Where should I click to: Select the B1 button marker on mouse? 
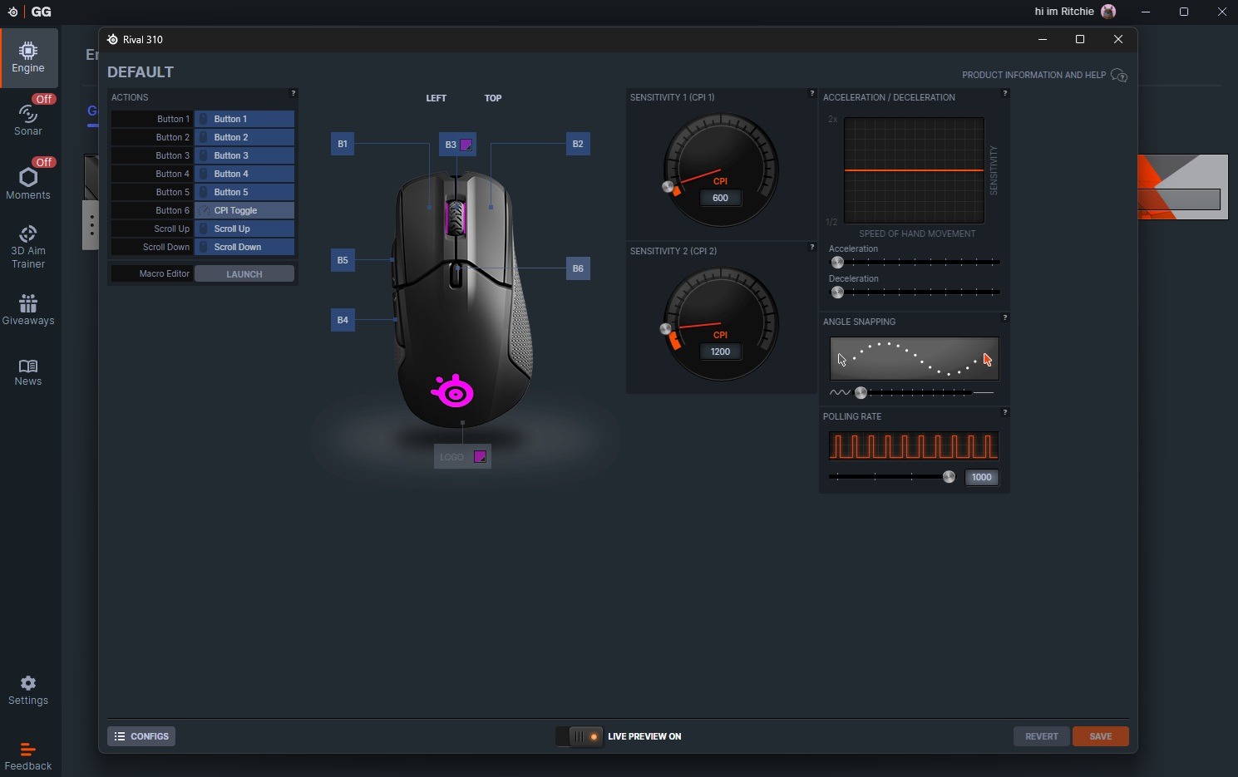coord(343,144)
